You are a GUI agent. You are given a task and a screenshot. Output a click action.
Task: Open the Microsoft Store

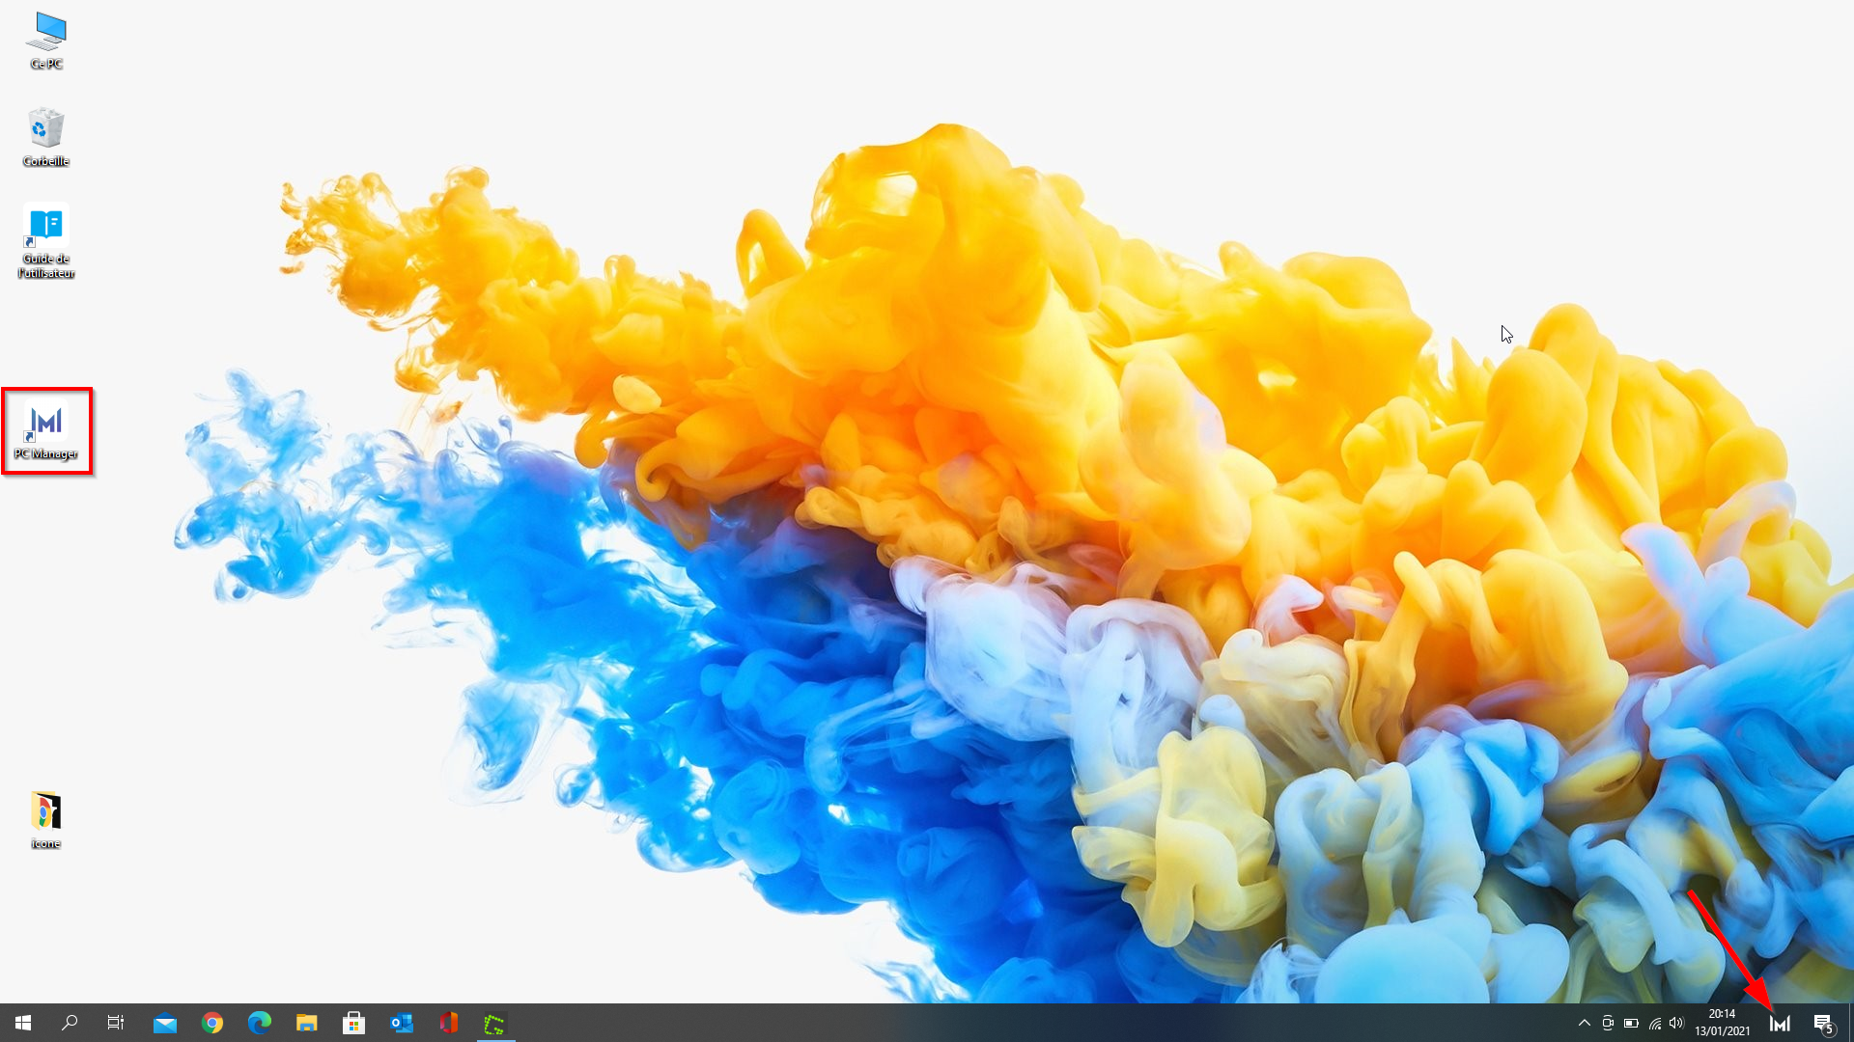tap(353, 1022)
